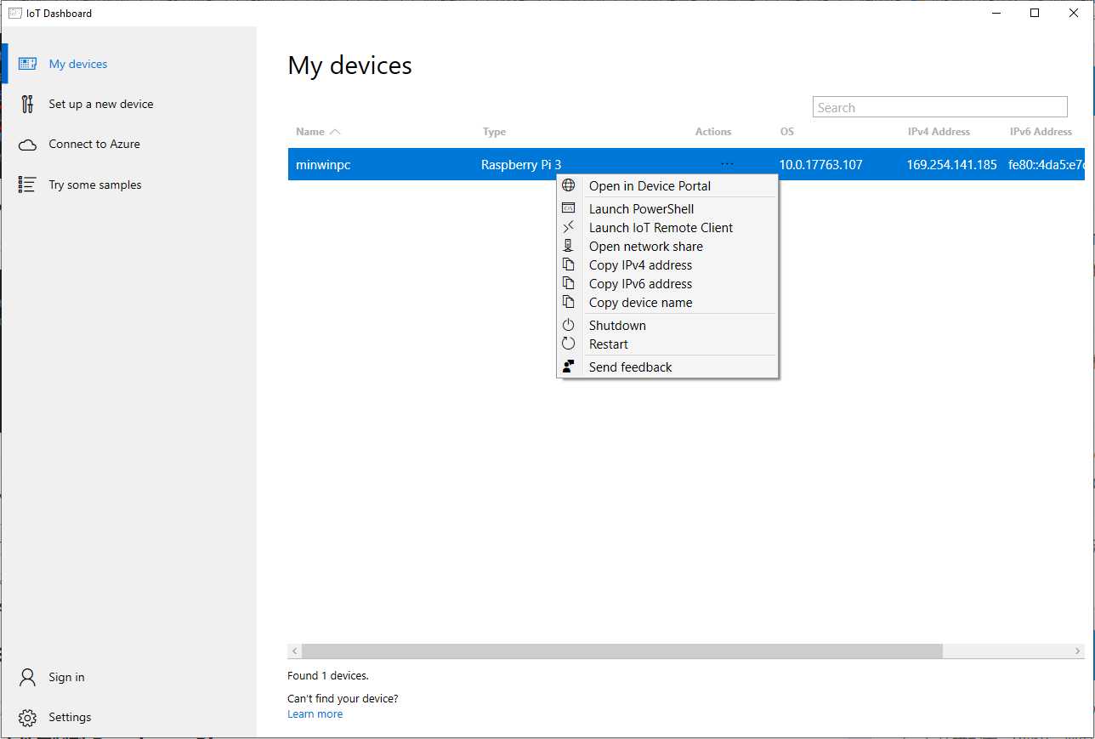
Task: Click into the Search field
Action: click(x=940, y=107)
